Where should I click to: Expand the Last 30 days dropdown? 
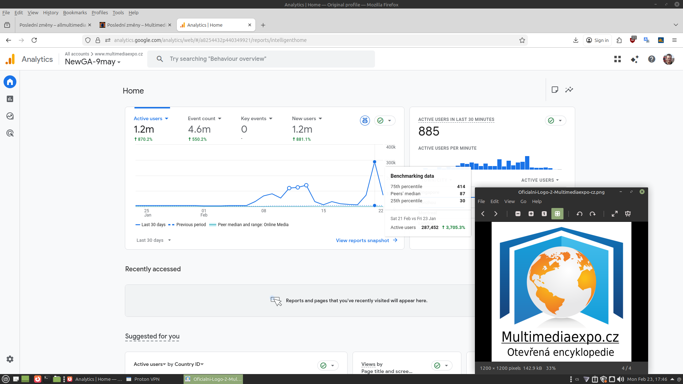(x=154, y=240)
